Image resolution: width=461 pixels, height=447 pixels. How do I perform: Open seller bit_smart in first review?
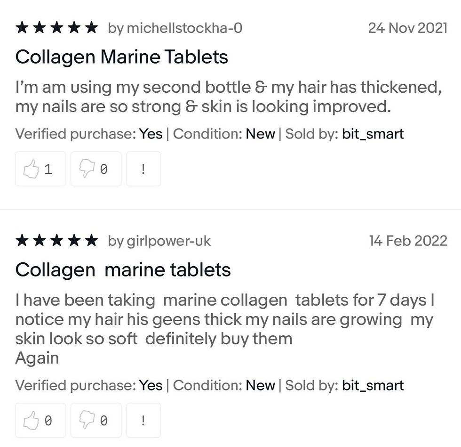pos(373,134)
